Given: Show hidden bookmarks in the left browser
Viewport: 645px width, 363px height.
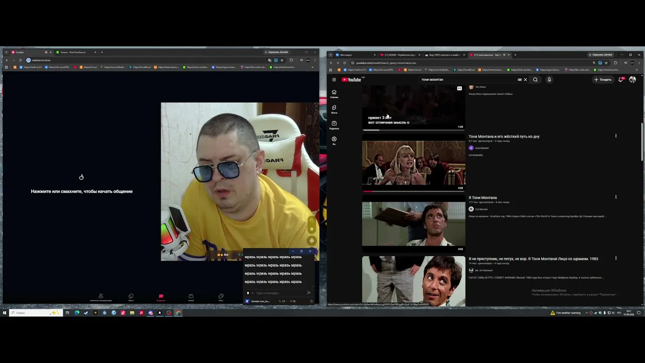Looking at the screenshot, I should 312,67.
